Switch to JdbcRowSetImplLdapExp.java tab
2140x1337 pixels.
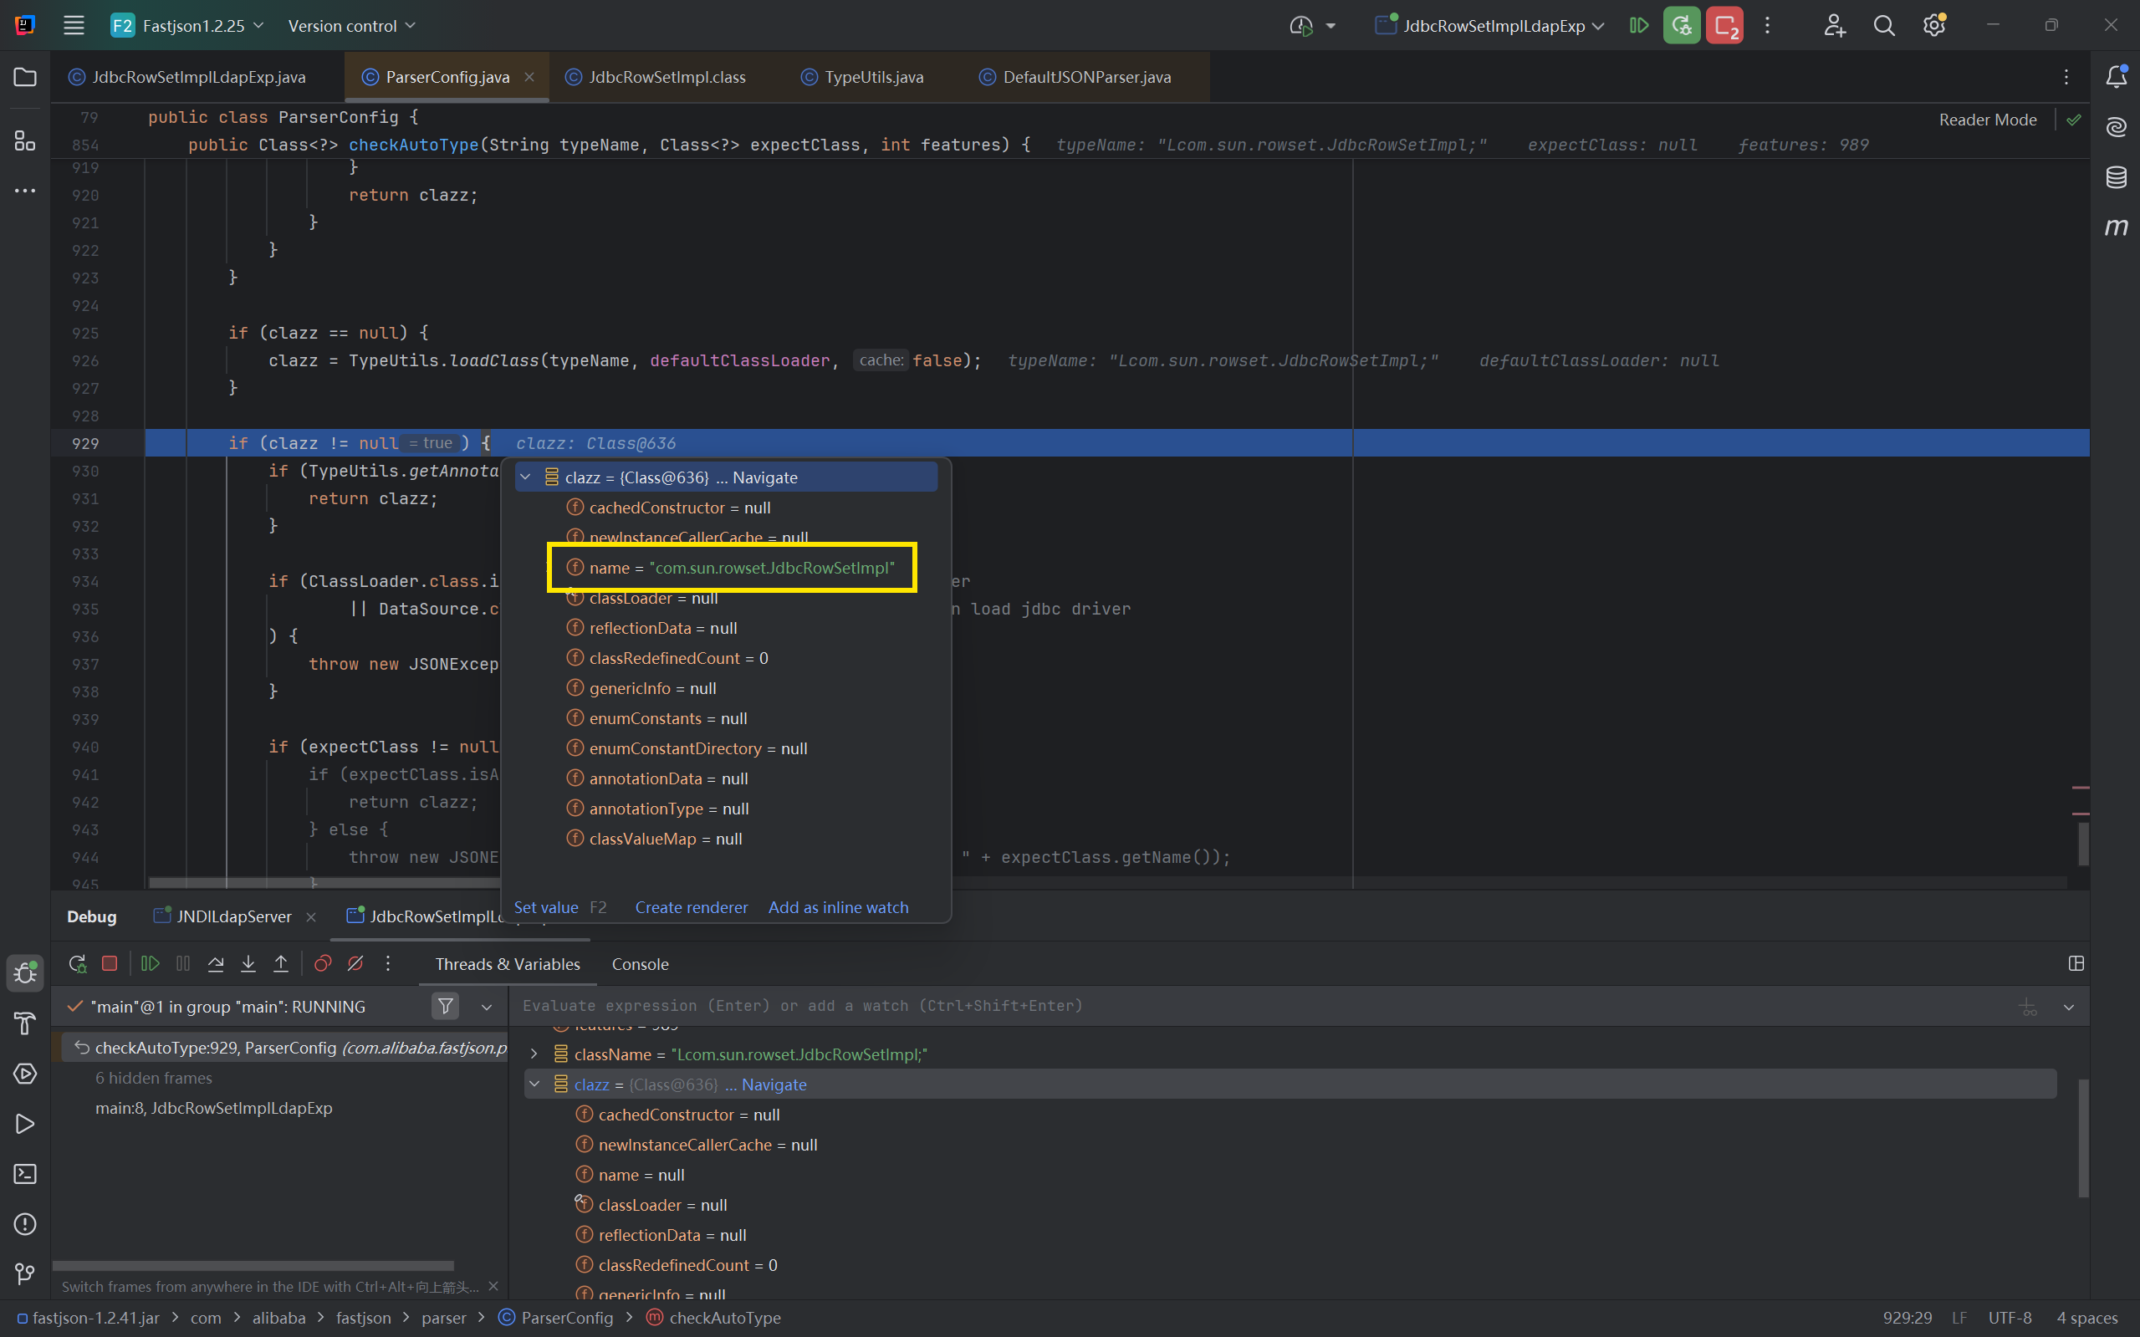pyautogui.click(x=187, y=77)
